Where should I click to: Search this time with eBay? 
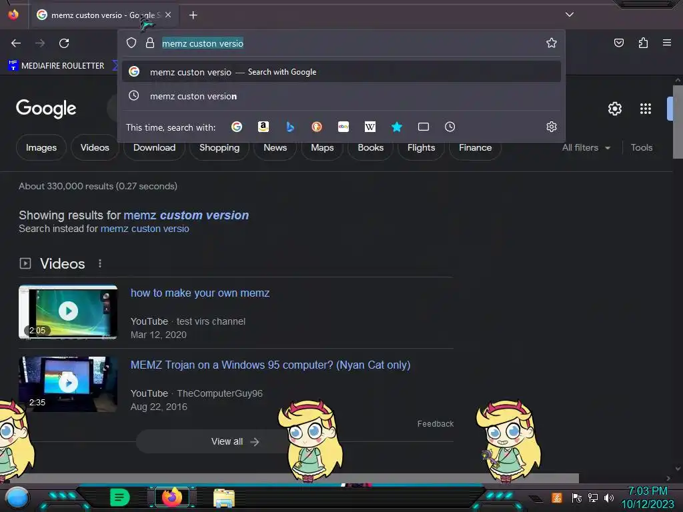tap(344, 127)
